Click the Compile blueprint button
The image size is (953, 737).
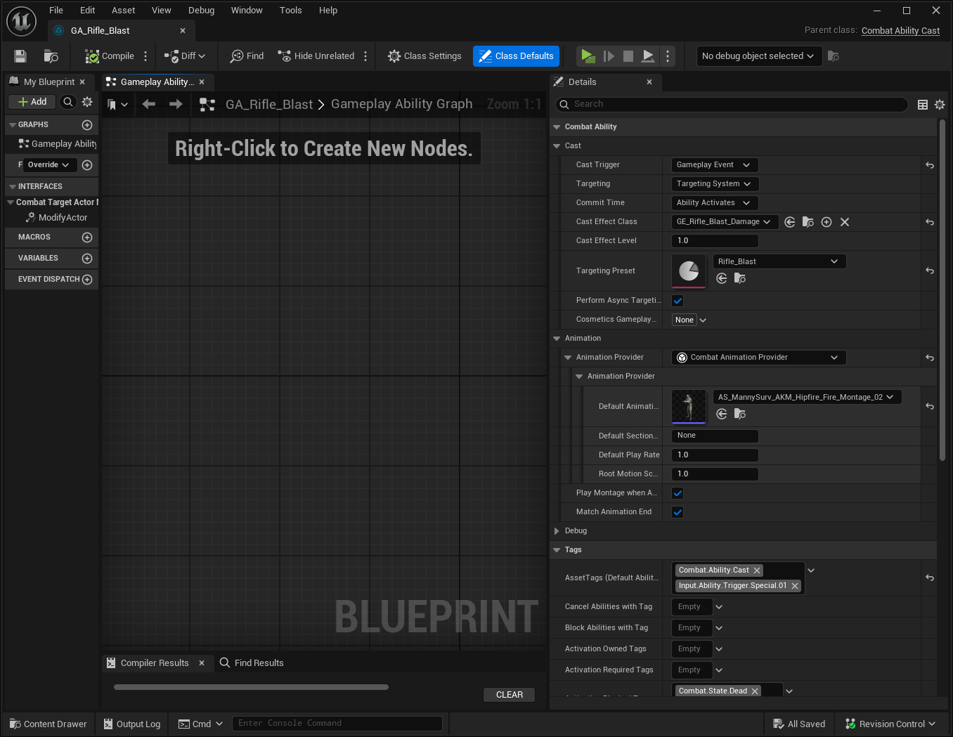click(x=110, y=56)
